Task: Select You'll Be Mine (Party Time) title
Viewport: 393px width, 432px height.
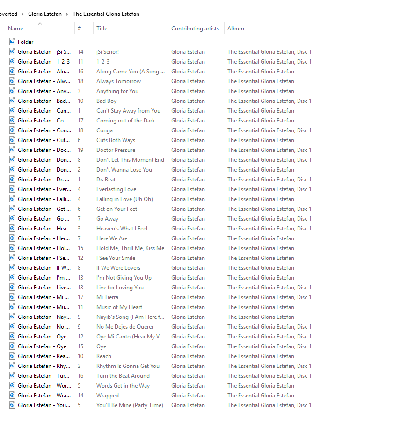Action: (130, 405)
